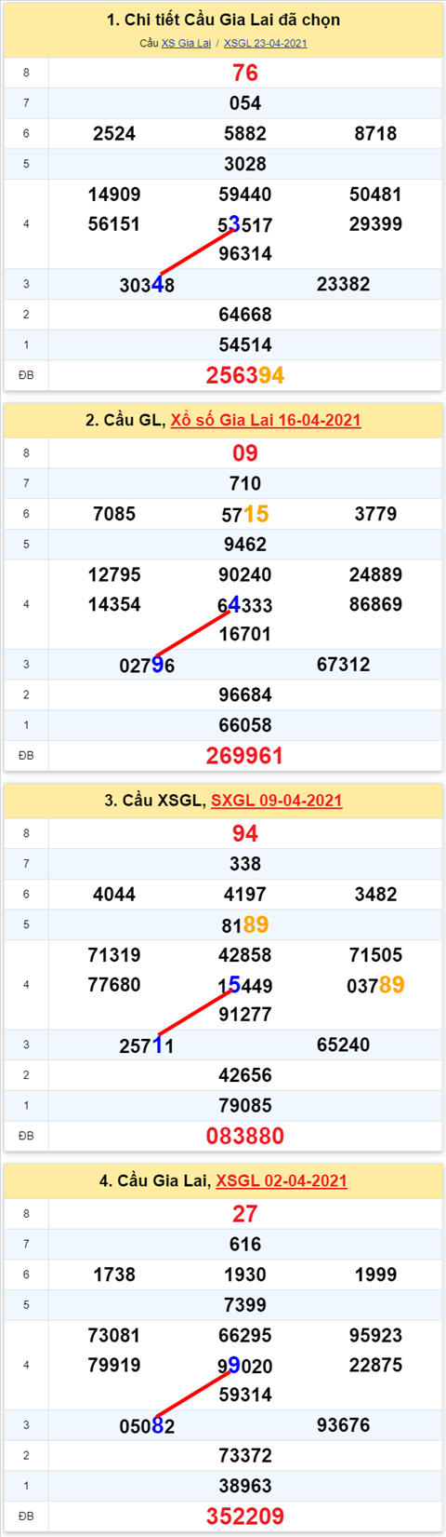Viewport: 446px width, 1537px height.
Task: Open the SXGL 09-04-2021 link
Action: coord(277,801)
